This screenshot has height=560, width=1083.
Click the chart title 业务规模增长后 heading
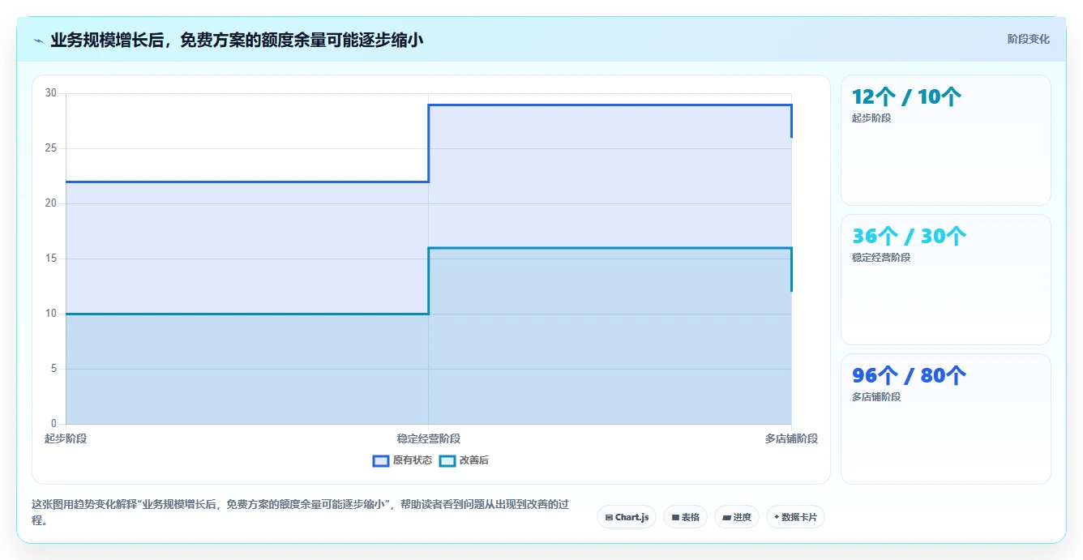click(237, 40)
